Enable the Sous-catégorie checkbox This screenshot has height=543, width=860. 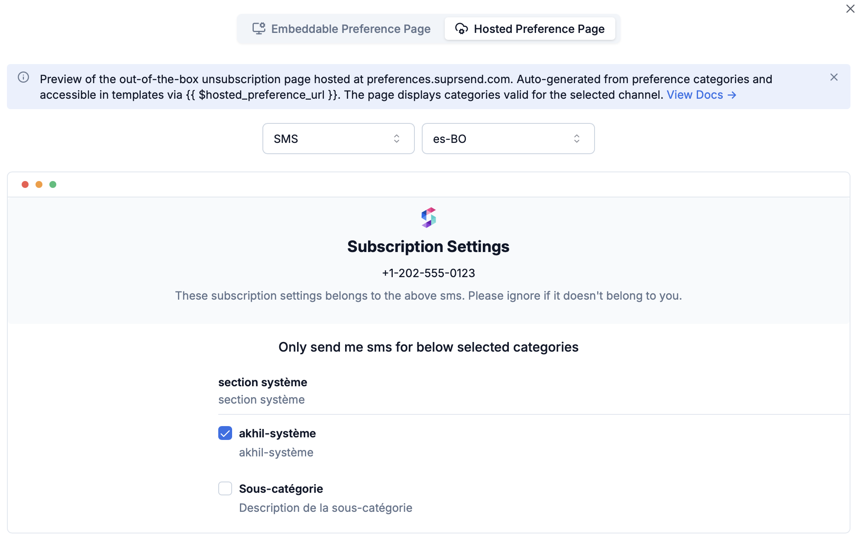click(225, 488)
